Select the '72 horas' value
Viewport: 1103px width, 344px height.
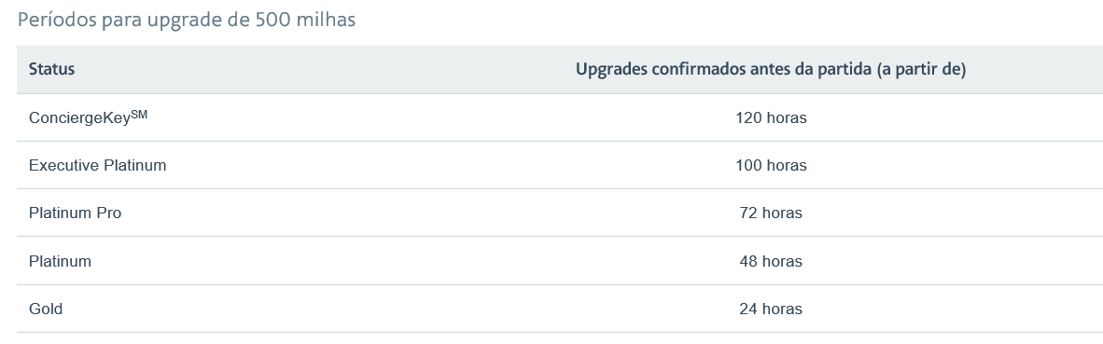click(x=771, y=213)
